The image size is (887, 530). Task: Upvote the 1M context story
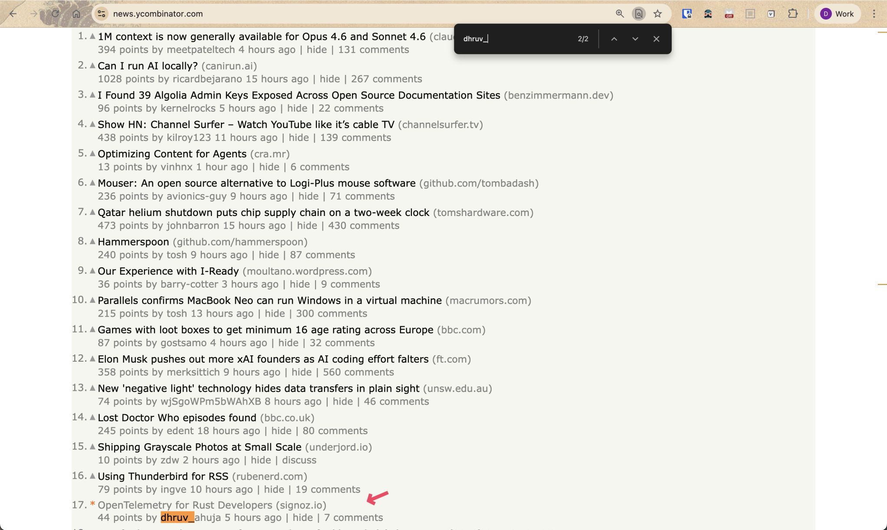tap(92, 36)
